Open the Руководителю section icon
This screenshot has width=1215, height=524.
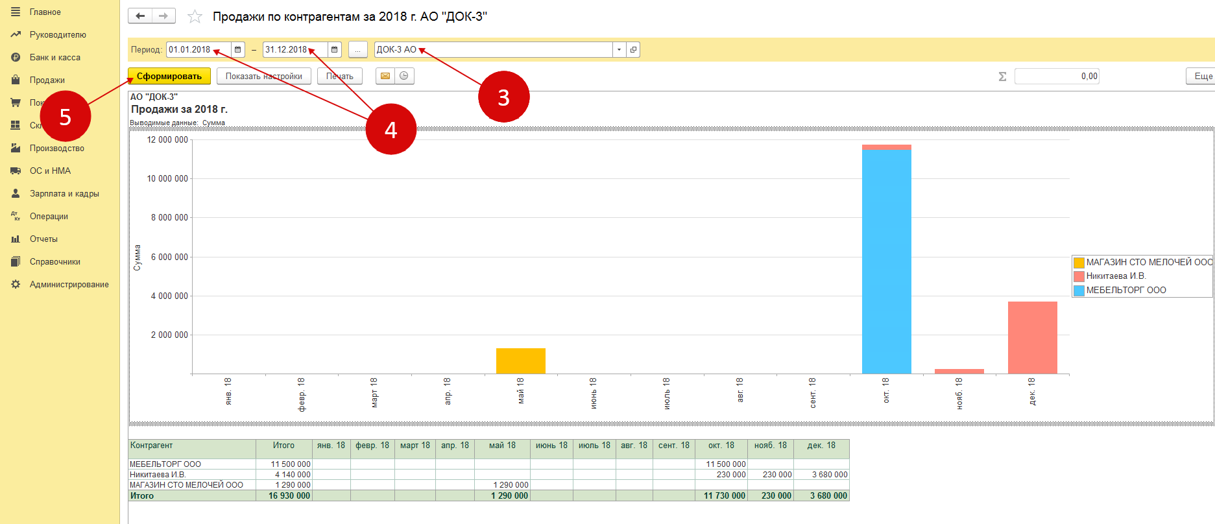16,34
